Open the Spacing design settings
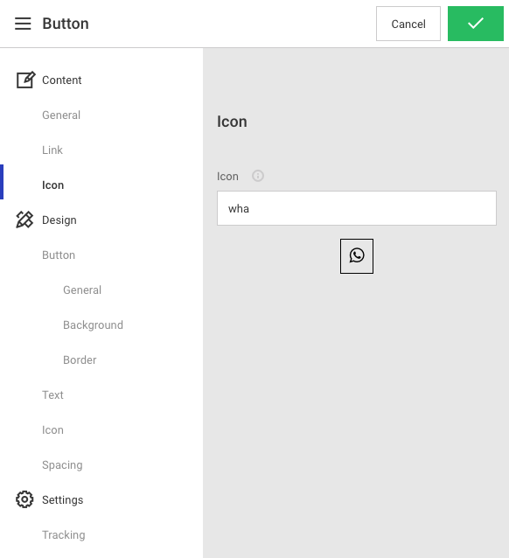This screenshot has width=509, height=558. point(62,464)
